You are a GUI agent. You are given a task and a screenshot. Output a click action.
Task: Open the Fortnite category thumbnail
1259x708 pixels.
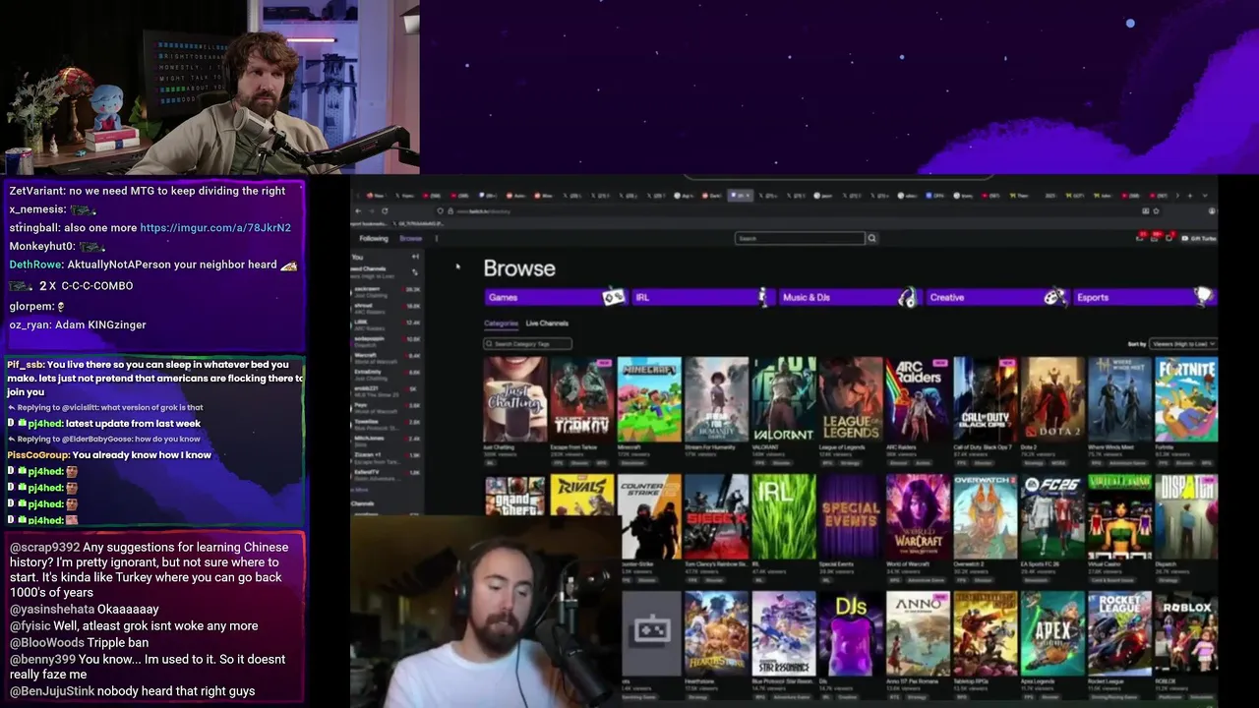(1186, 399)
